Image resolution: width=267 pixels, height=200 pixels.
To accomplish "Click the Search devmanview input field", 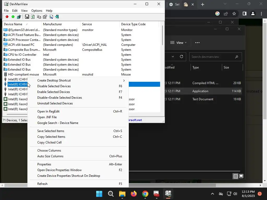I will pos(216,57).
